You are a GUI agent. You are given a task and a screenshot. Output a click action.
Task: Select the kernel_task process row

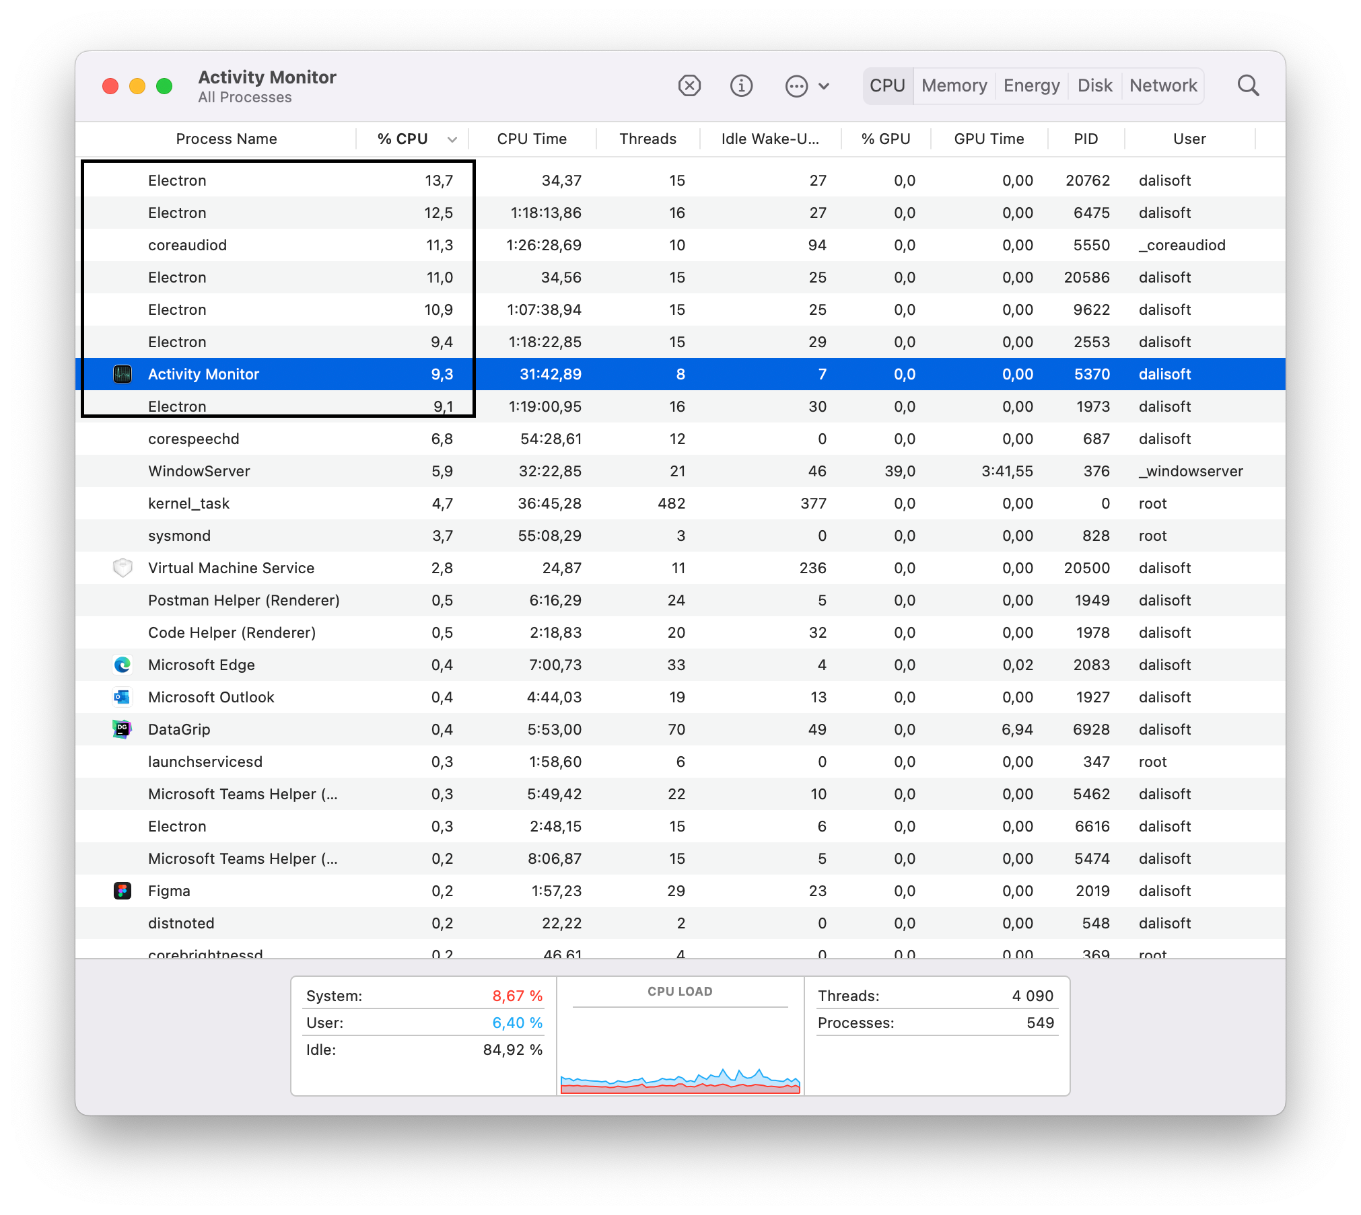pyautogui.click(x=188, y=503)
